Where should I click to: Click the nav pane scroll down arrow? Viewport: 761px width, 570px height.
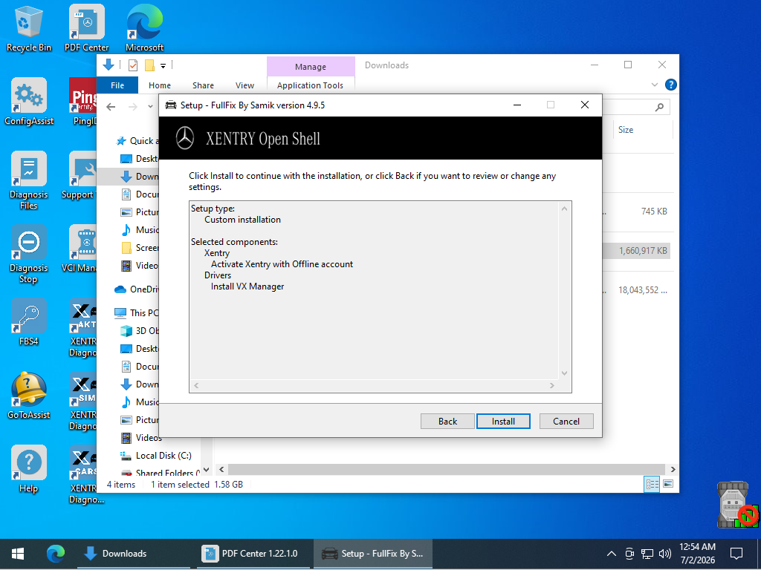tap(207, 469)
